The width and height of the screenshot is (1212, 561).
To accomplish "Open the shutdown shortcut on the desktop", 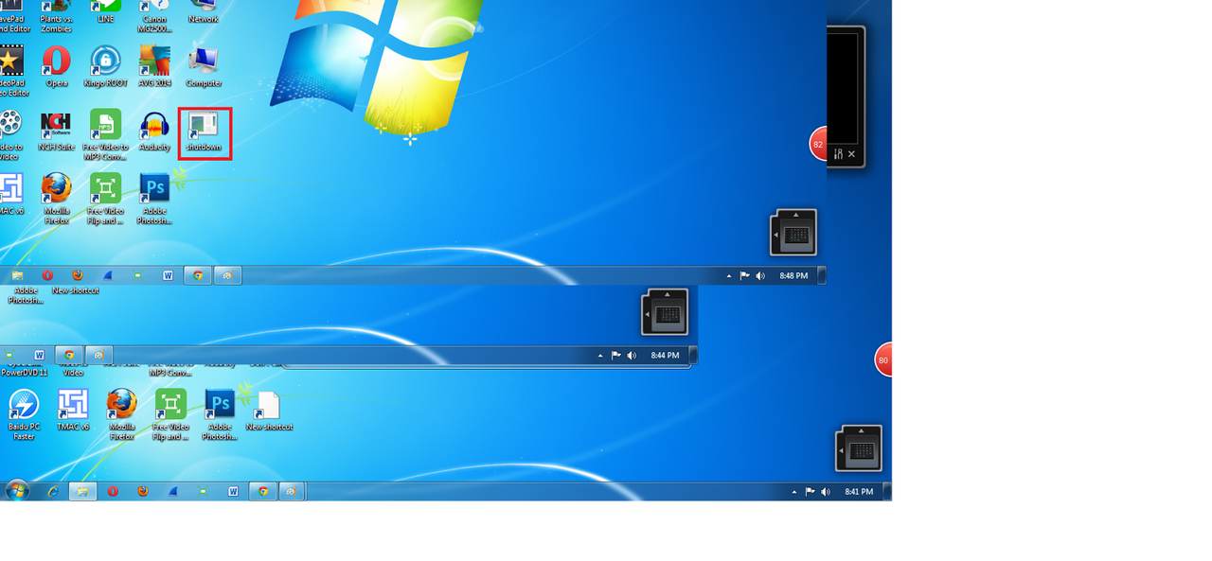I will pyautogui.click(x=204, y=132).
